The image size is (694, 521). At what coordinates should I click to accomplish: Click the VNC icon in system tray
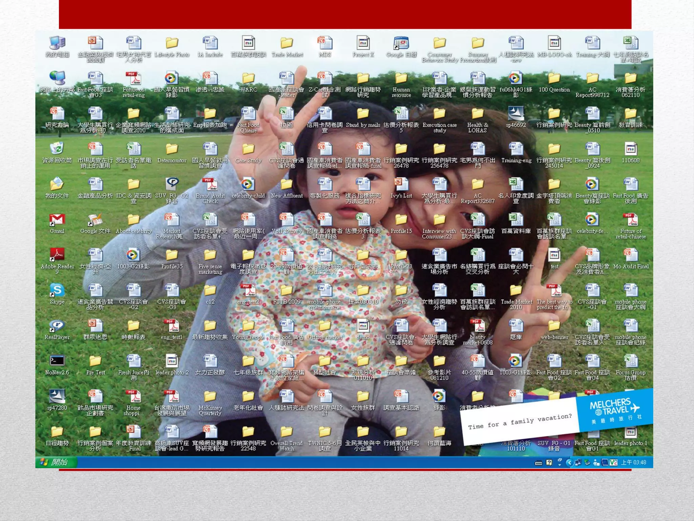click(613, 462)
